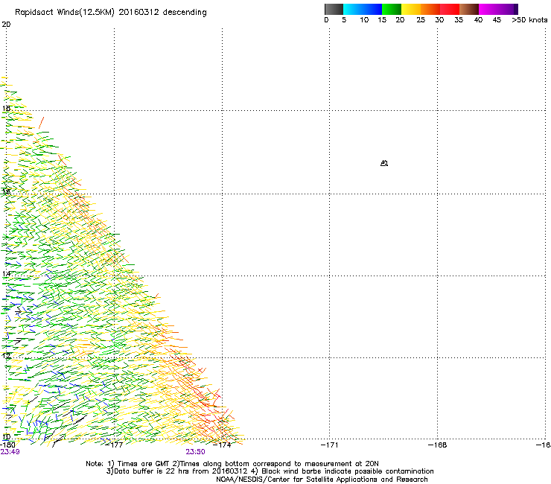The width and height of the screenshot is (551, 484).
Task: Click the title 'Rapidscat Winds(12.5KM) 20160312 descending'
Action: tap(111, 13)
